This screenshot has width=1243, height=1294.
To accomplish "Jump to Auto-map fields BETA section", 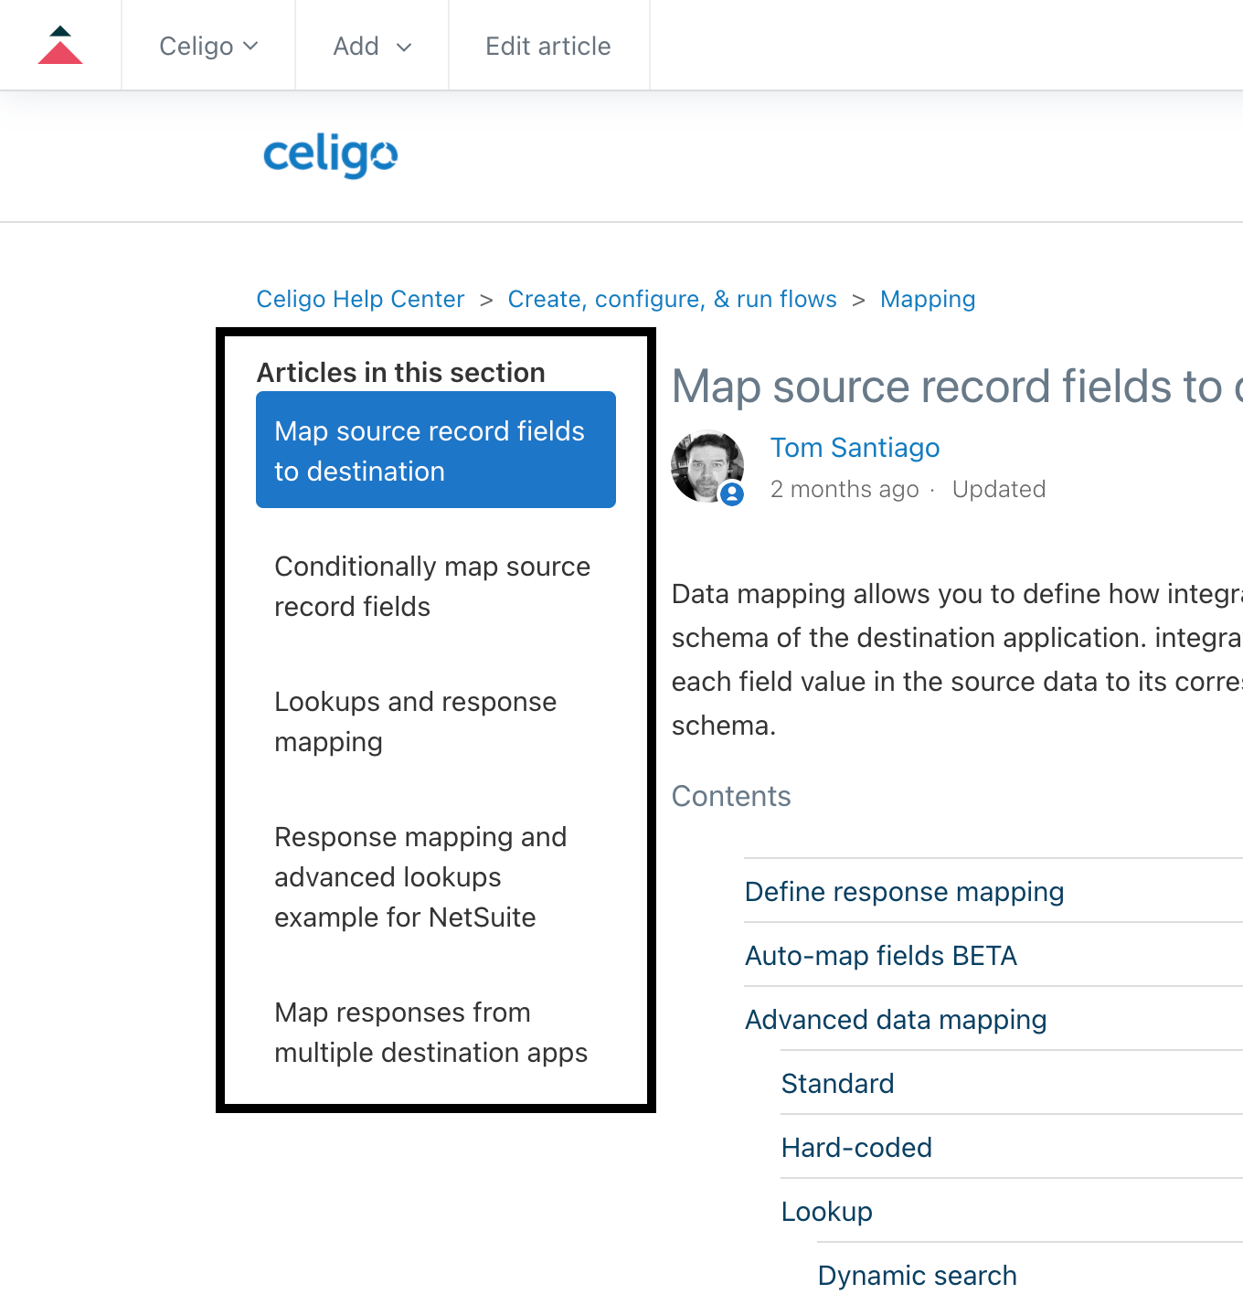I will click(880, 956).
